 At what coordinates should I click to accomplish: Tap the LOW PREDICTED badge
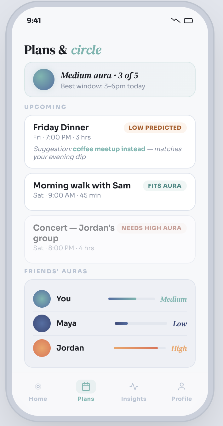coord(155,128)
